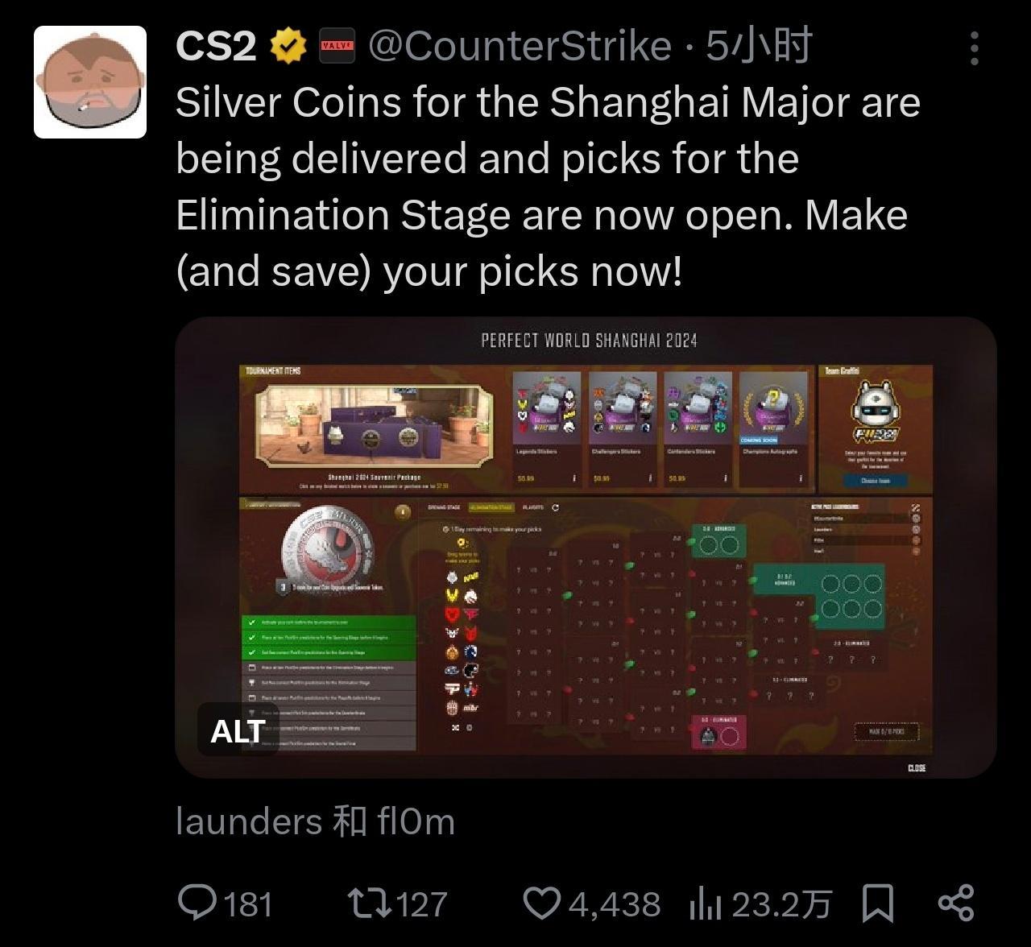The width and height of the screenshot is (1031, 947).
Task: Click the Valve affiliation badge
Action: [x=337, y=46]
